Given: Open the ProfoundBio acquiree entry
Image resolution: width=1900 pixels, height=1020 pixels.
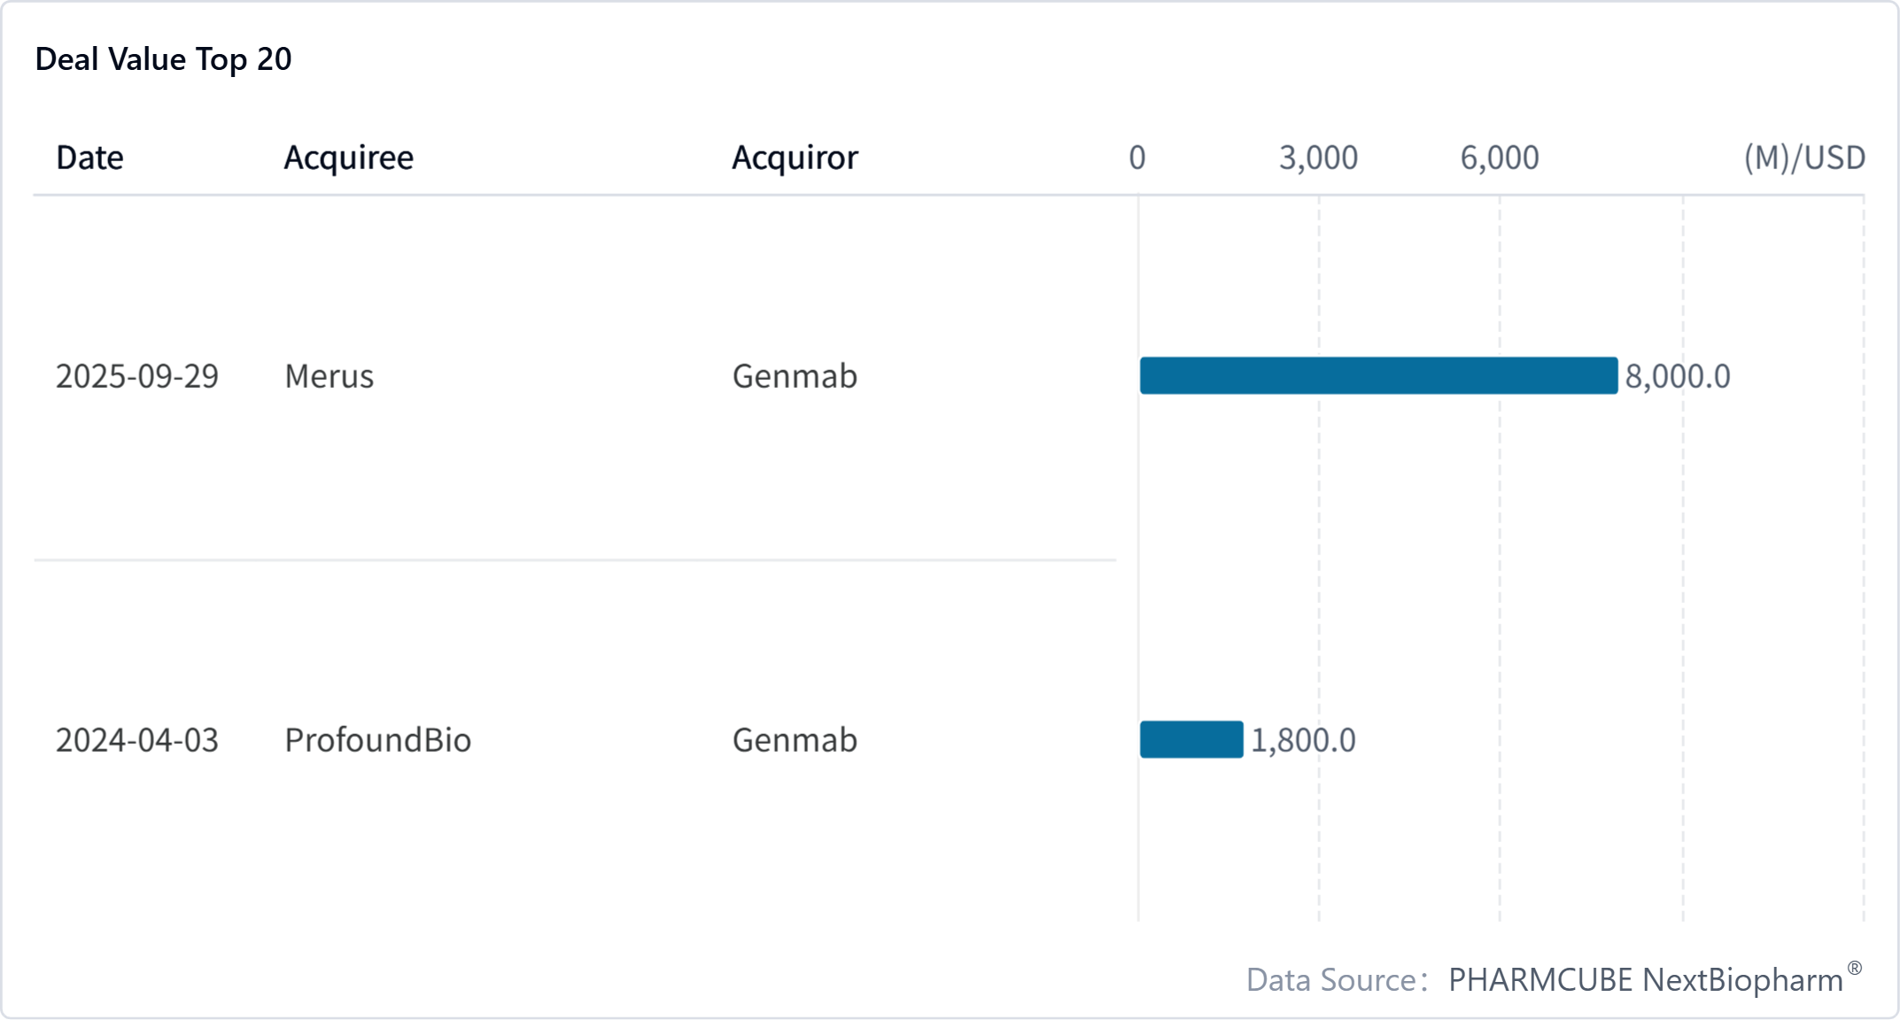Looking at the screenshot, I should click(x=377, y=740).
